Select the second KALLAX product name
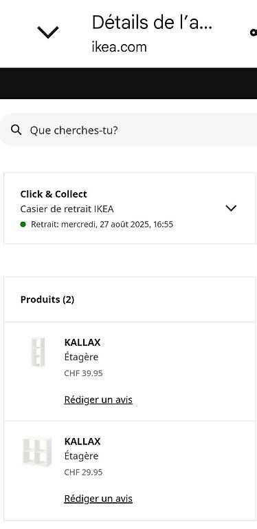257x529 pixels. tap(82, 442)
